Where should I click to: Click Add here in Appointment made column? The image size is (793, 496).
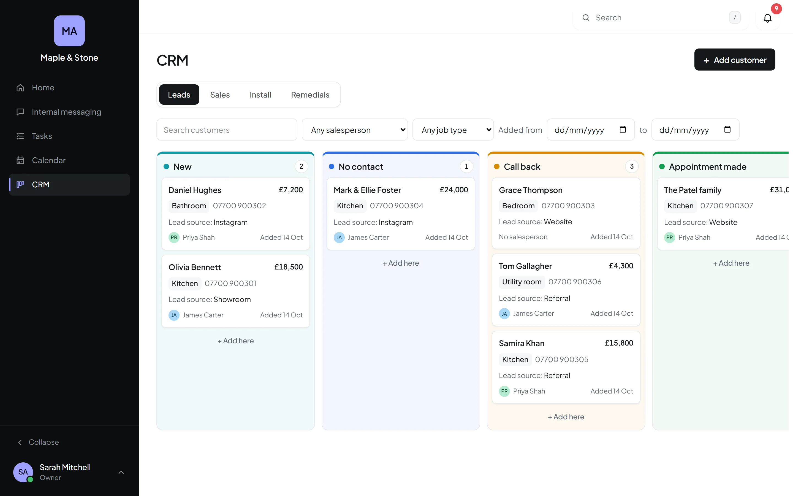(731, 263)
